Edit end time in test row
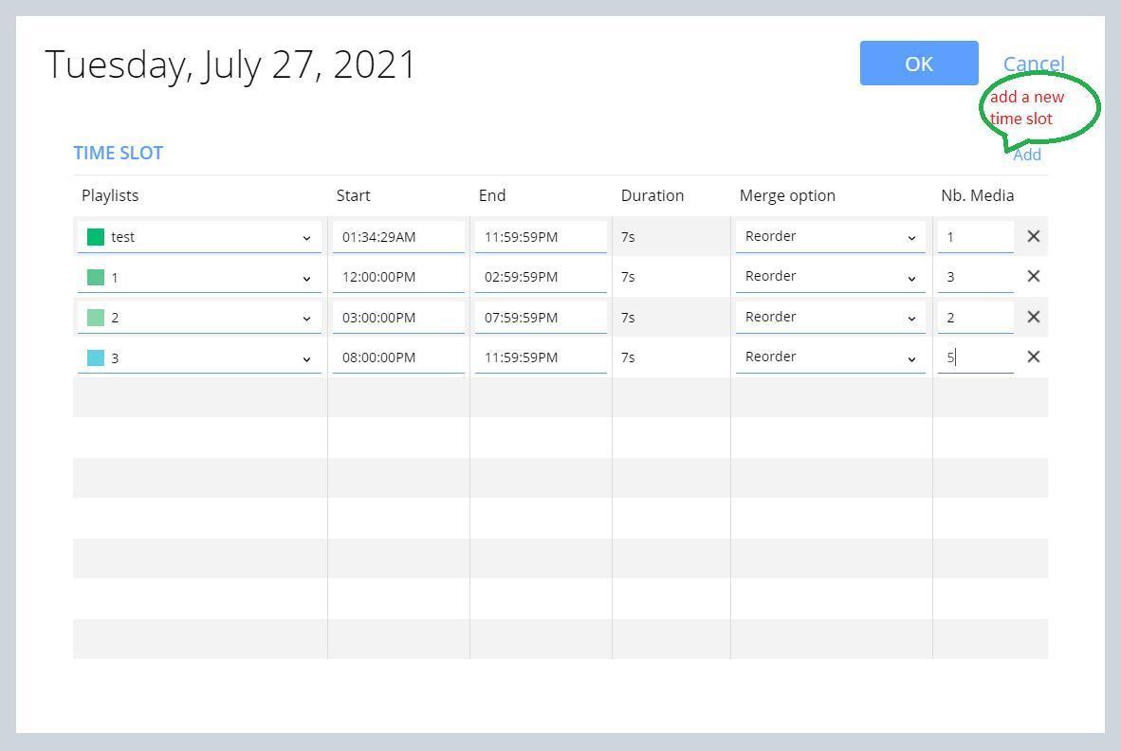The height and width of the screenshot is (751, 1121). click(541, 236)
